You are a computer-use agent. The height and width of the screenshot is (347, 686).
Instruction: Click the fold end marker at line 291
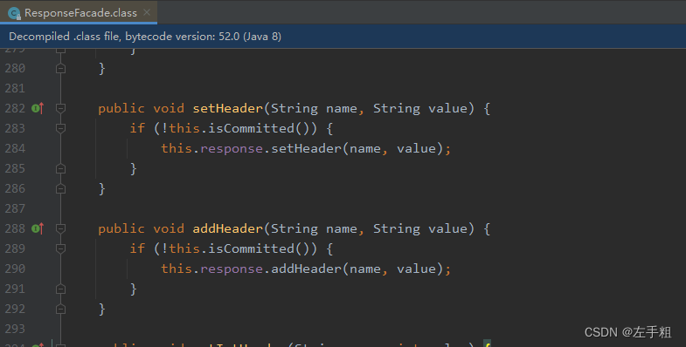(61, 289)
